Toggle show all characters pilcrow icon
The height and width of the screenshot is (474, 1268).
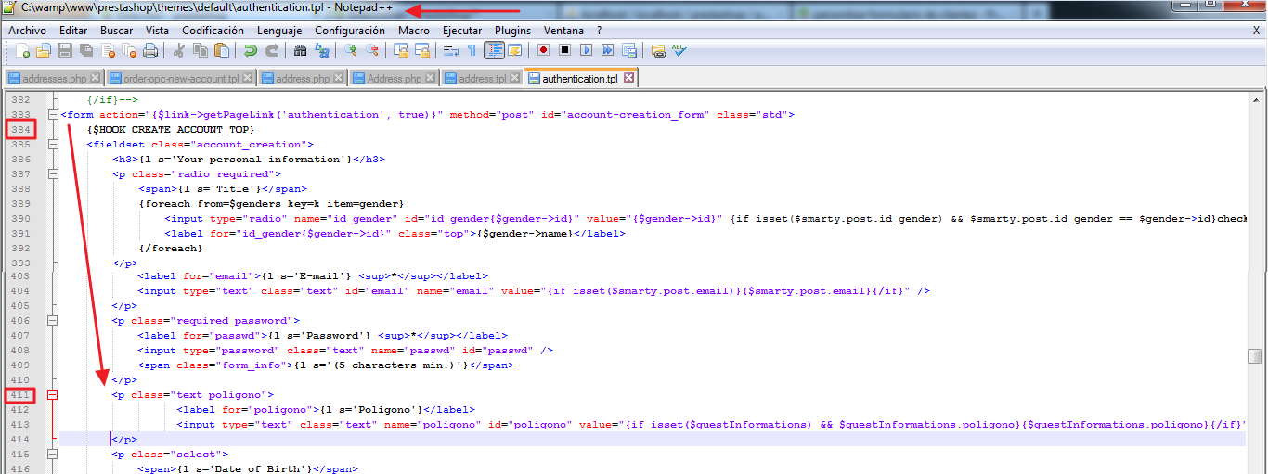pos(472,50)
